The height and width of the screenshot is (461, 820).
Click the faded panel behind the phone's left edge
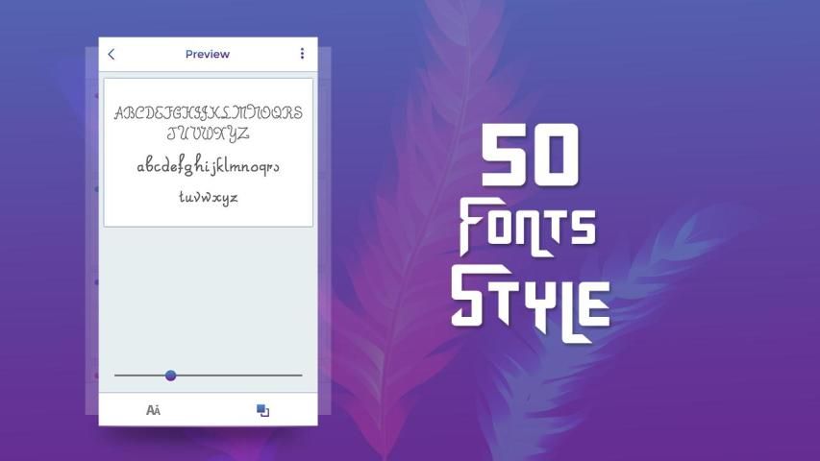[92, 240]
